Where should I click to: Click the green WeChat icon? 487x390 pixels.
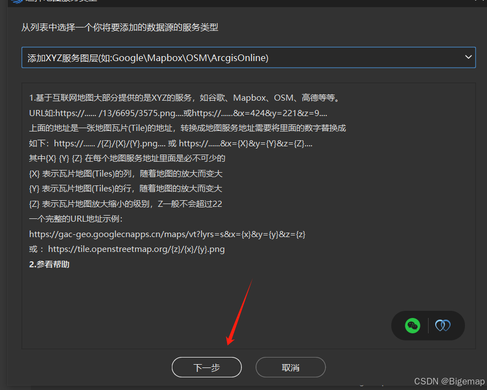click(413, 326)
